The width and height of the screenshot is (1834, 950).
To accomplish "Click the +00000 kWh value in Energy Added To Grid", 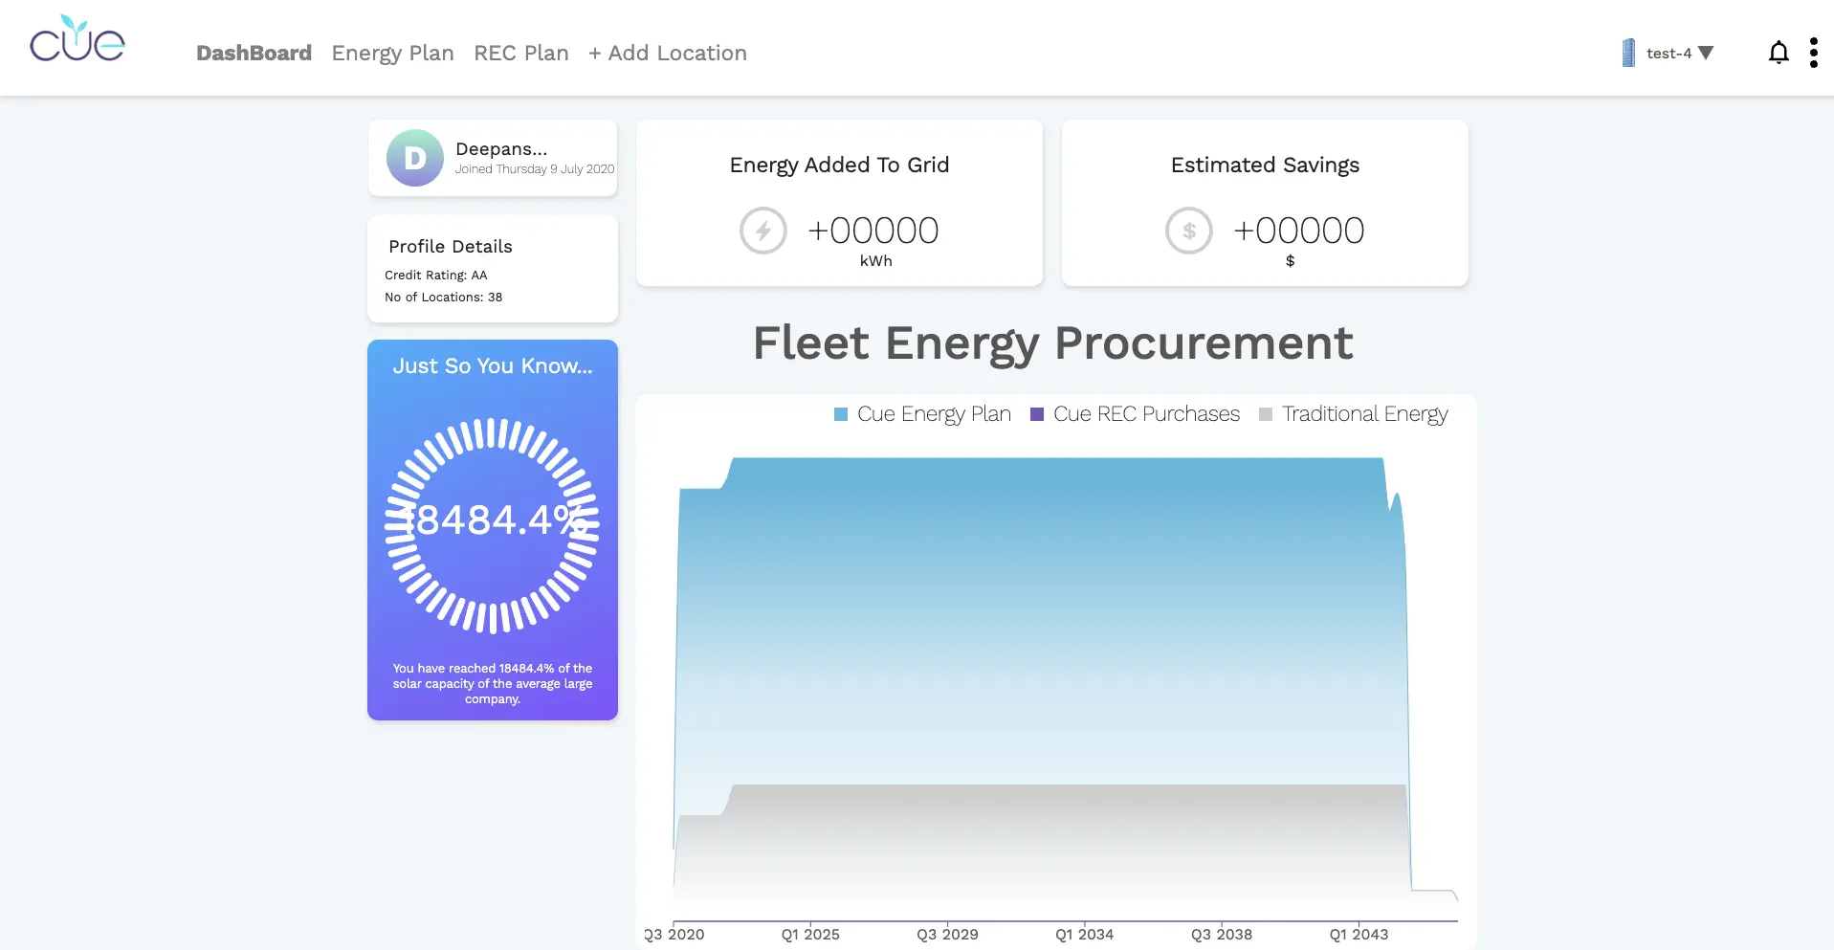I will [x=873, y=230].
